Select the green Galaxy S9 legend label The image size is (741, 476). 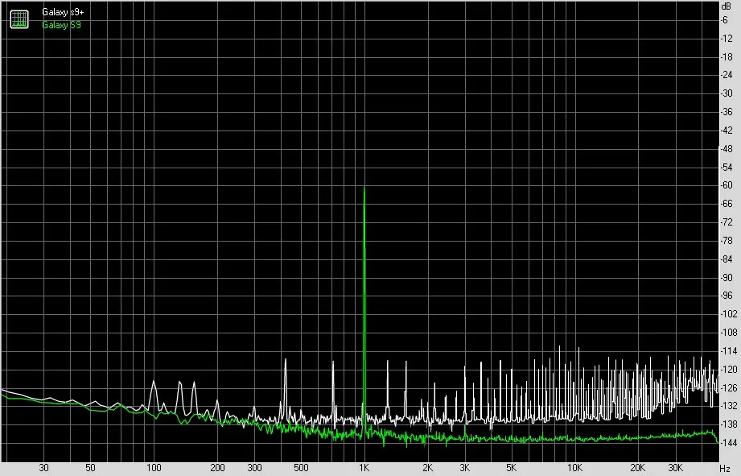click(x=61, y=25)
